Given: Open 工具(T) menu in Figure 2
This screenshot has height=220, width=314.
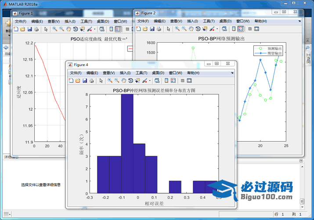Looking at the screenshot, I should (x=209, y=21).
